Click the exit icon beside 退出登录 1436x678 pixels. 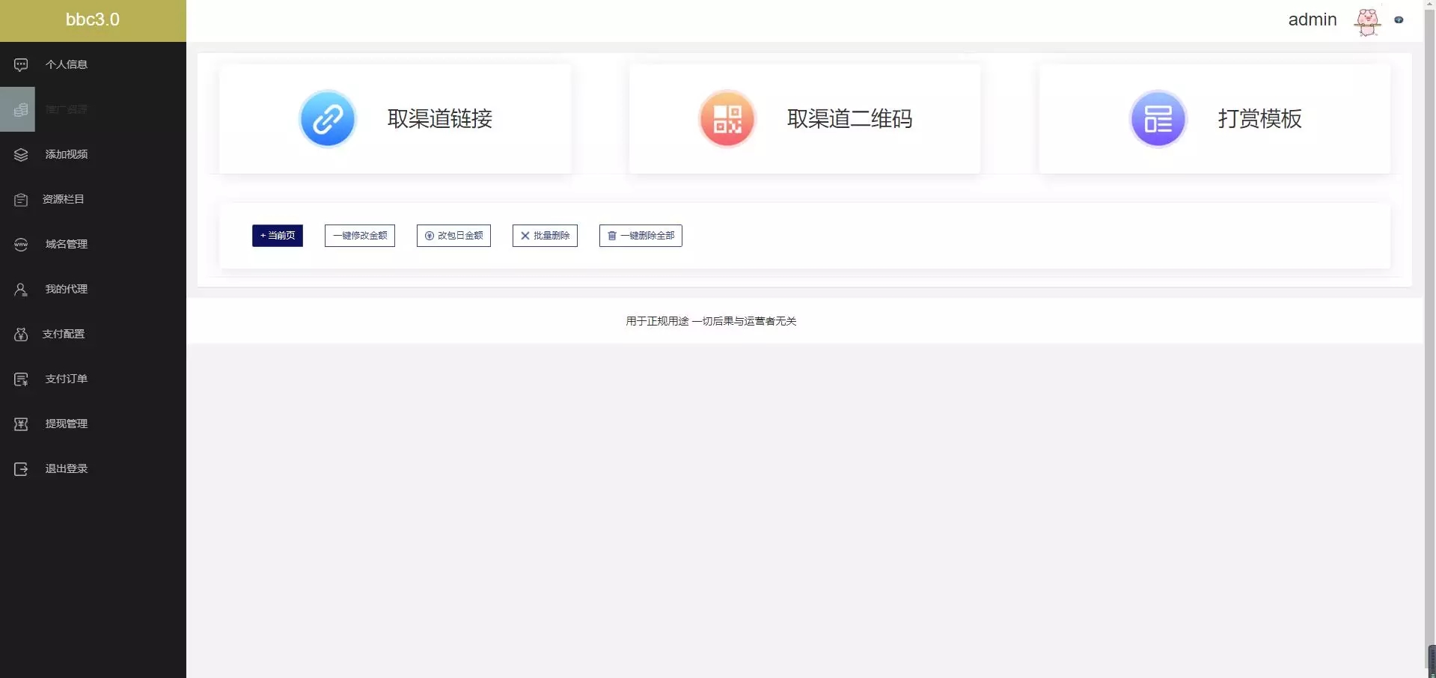point(21,468)
